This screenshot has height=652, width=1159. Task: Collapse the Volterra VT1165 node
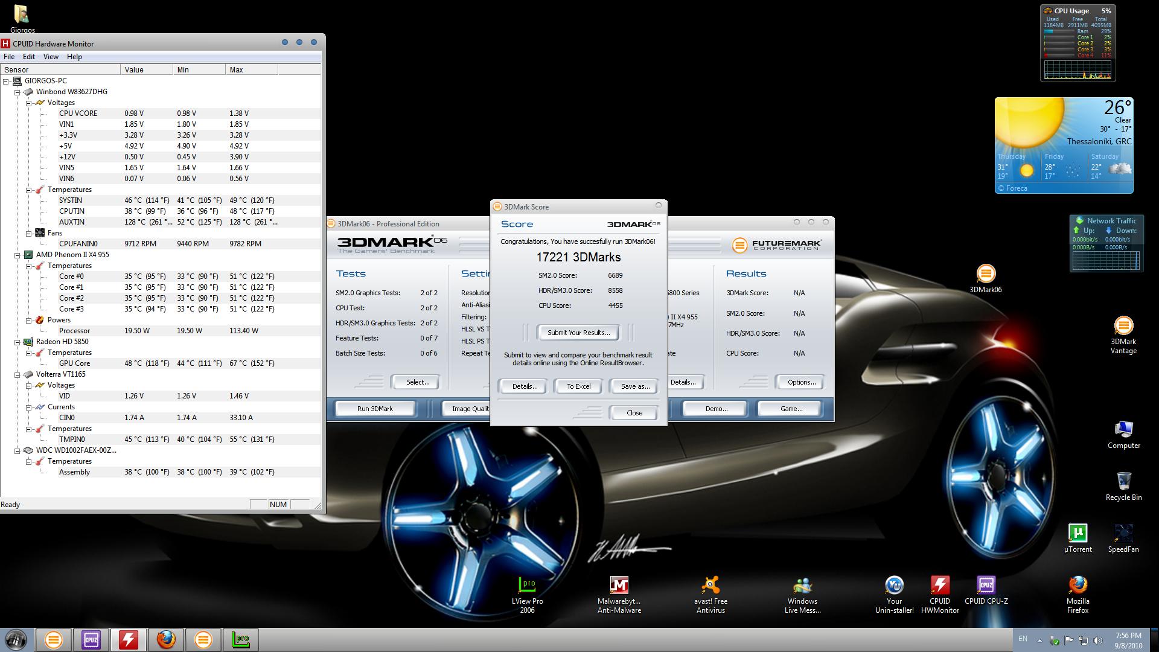coord(18,374)
